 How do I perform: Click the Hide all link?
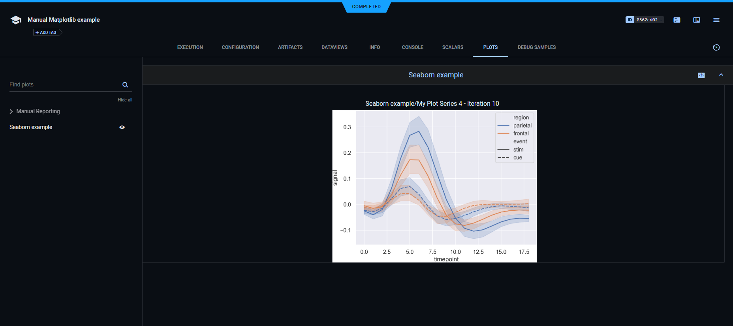pos(125,100)
